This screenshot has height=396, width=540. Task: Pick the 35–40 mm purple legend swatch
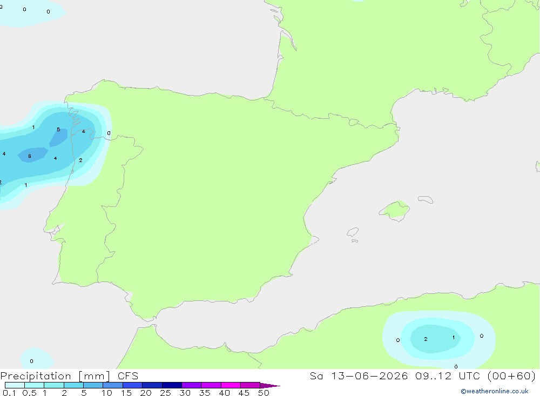[211, 385]
